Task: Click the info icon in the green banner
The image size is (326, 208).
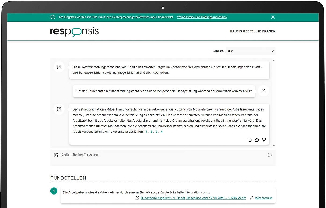Action: click(x=53, y=17)
